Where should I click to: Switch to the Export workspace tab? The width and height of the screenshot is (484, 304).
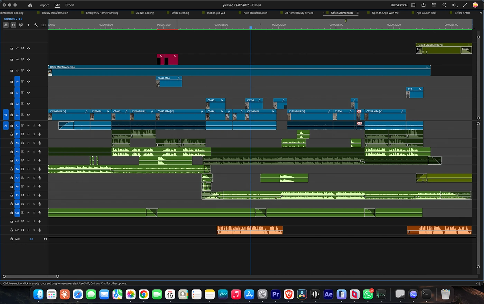click(x=70, y=5)
